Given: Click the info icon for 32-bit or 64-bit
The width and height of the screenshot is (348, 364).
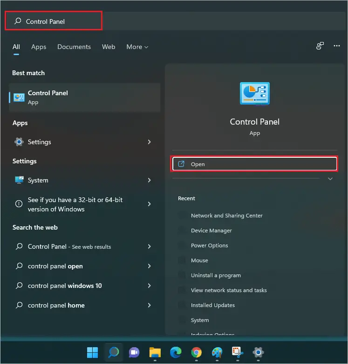Looking at the screenshot, I should (x=19, y=204).
